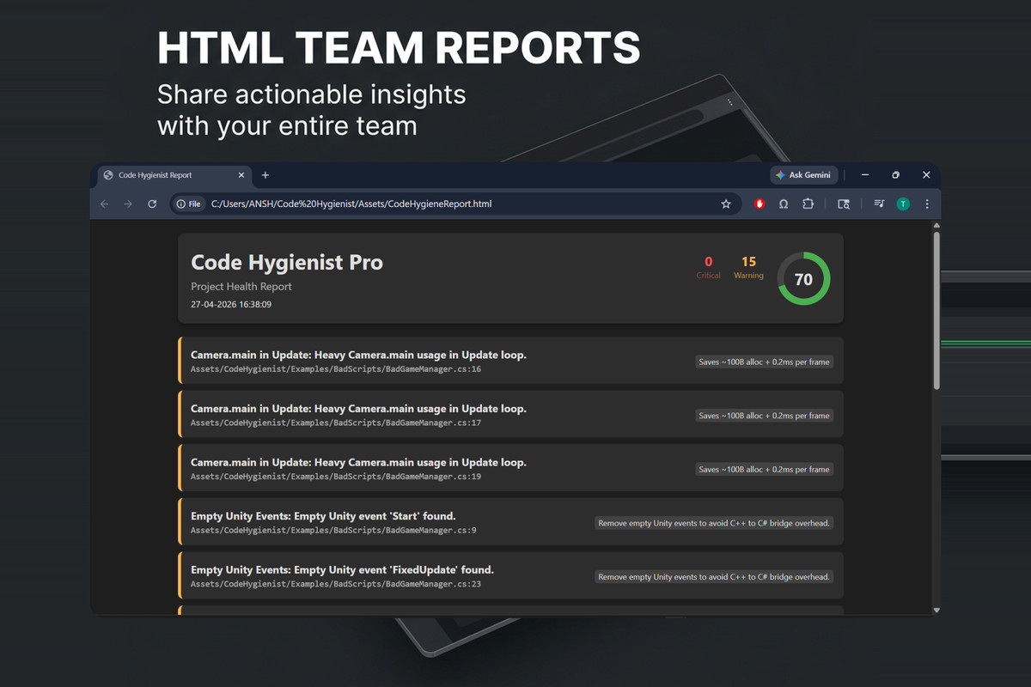Click the 0 Critical counter
1031x687 pixels.
click(x=709, y=267)
